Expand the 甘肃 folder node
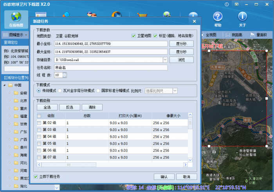 10,124
